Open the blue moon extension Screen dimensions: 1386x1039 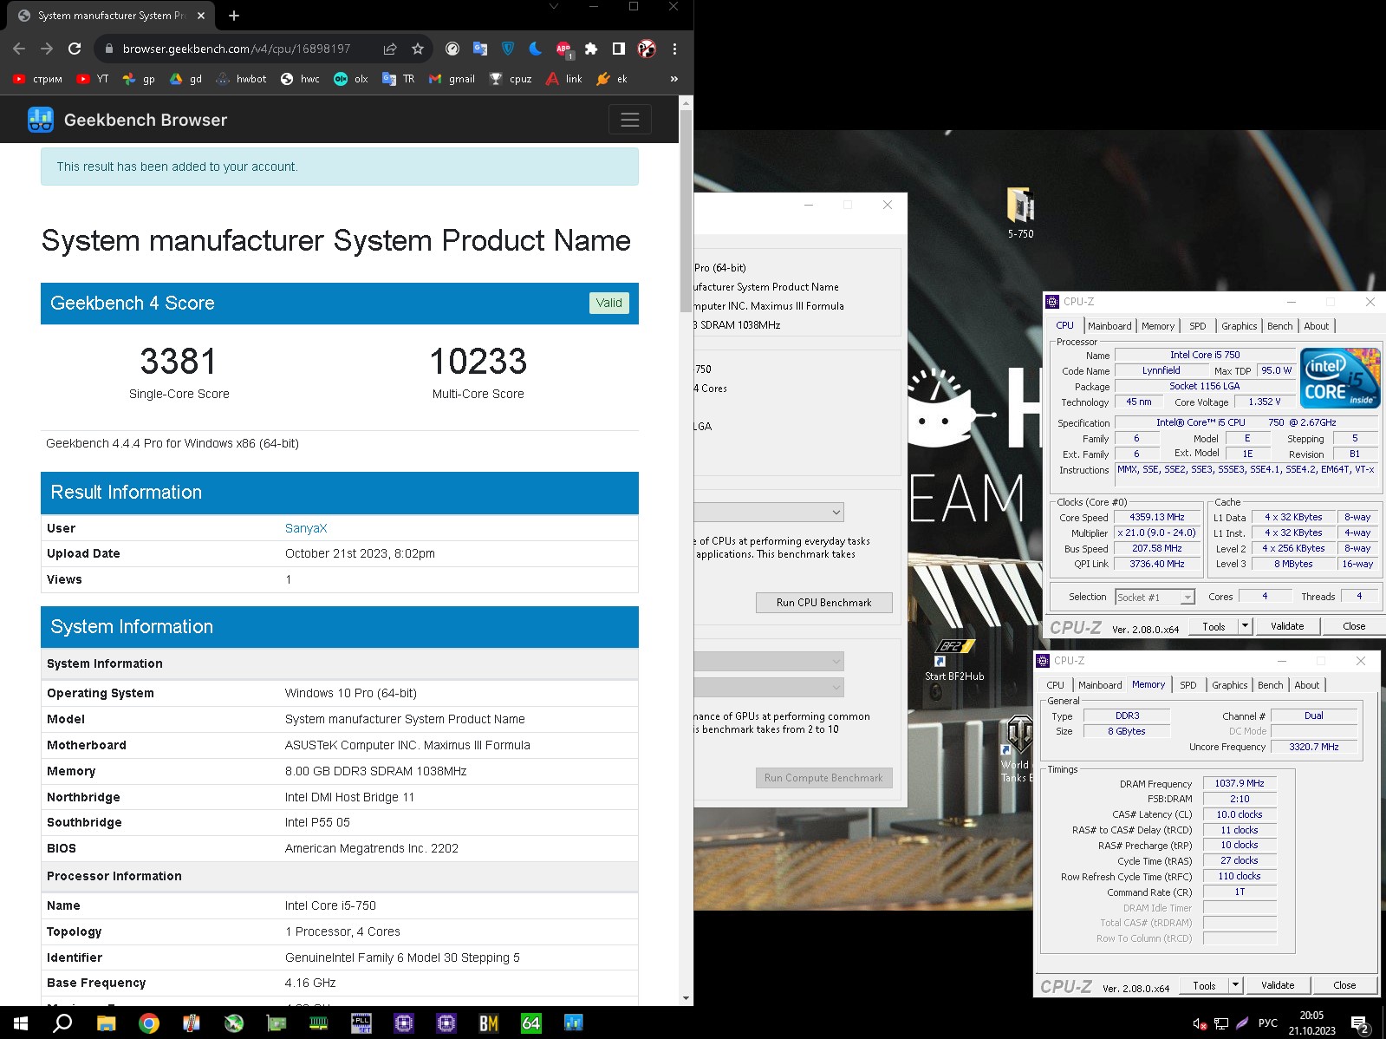tap(536, 49)
